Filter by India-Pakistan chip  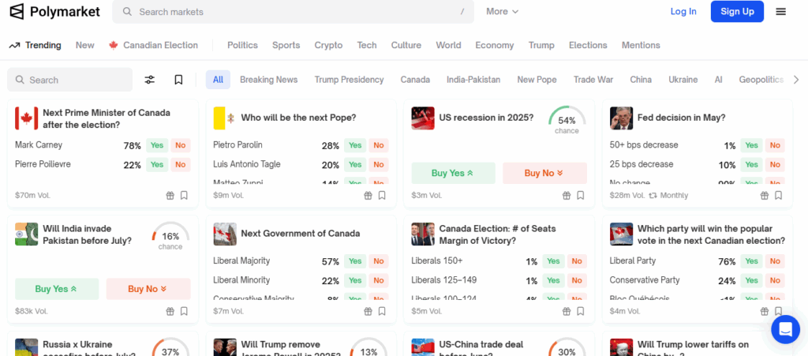473,80
